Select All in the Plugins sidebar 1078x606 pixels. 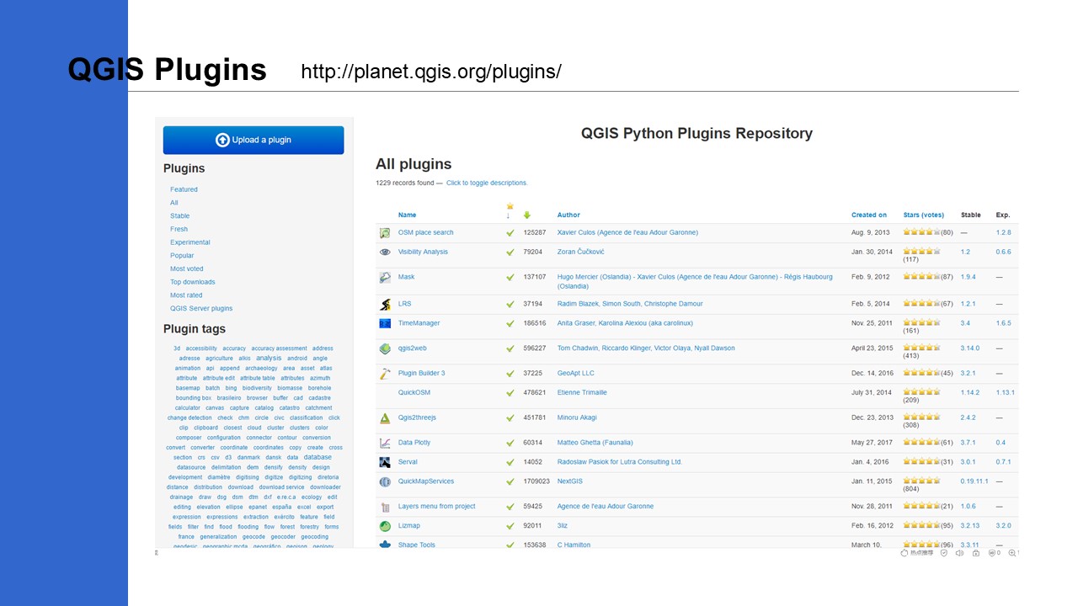(x=173, y=203)
